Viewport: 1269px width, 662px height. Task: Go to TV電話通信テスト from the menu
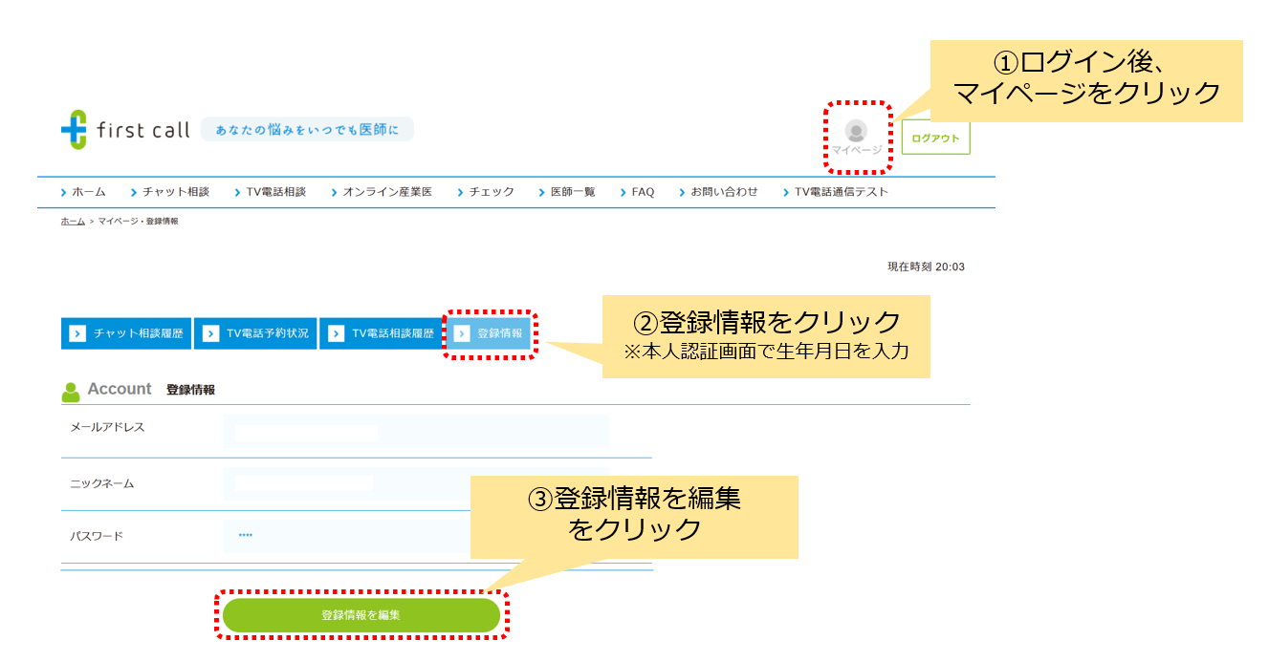(841, 191)
